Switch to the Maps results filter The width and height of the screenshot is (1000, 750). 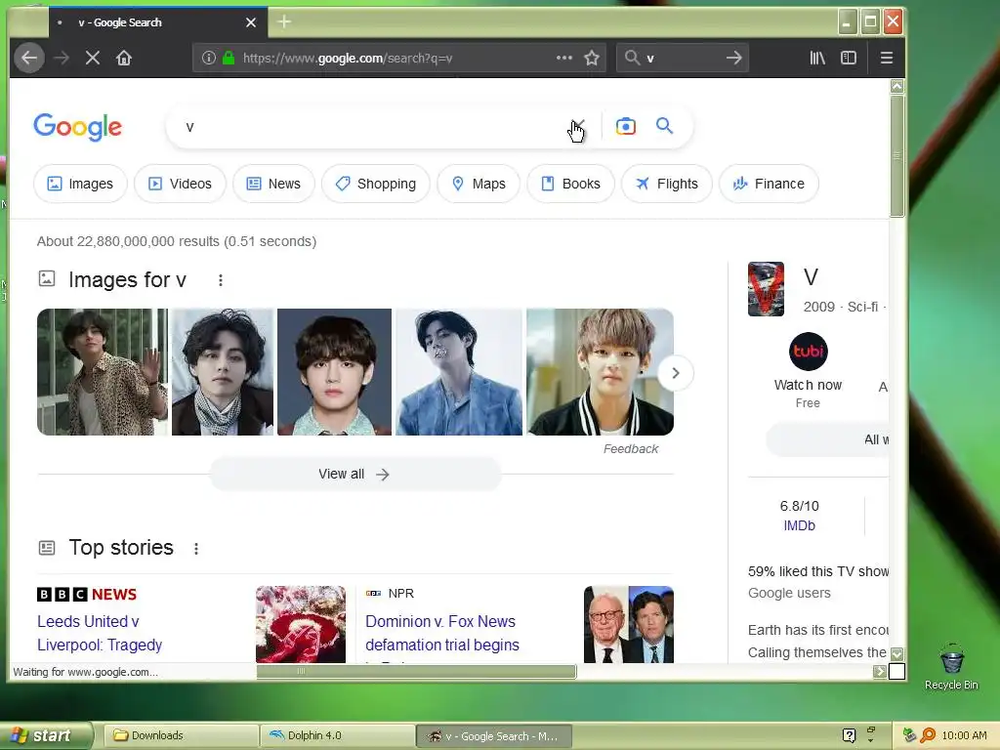point(479,184)
